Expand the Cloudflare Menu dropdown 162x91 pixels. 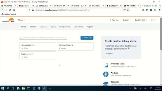21,20
